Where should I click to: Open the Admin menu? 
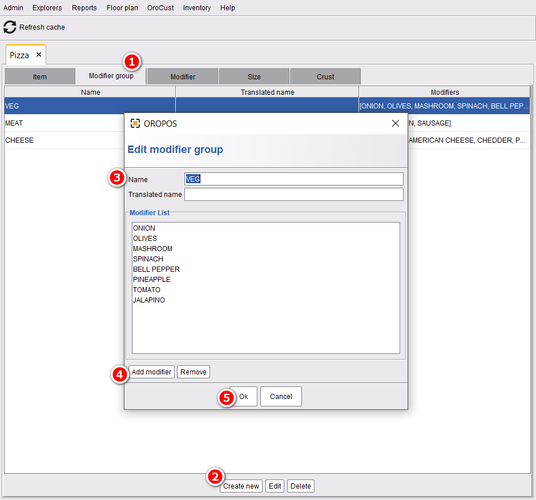point(13,8)
